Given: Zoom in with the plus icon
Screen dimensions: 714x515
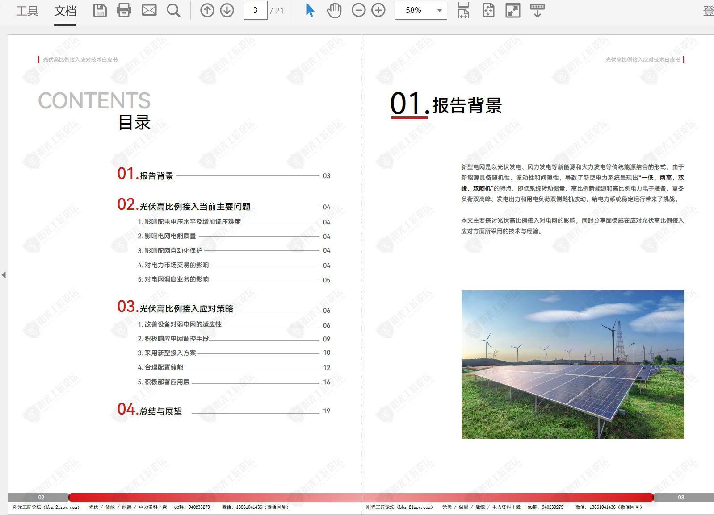Looking at the screenshot, I should pos(378,10).
